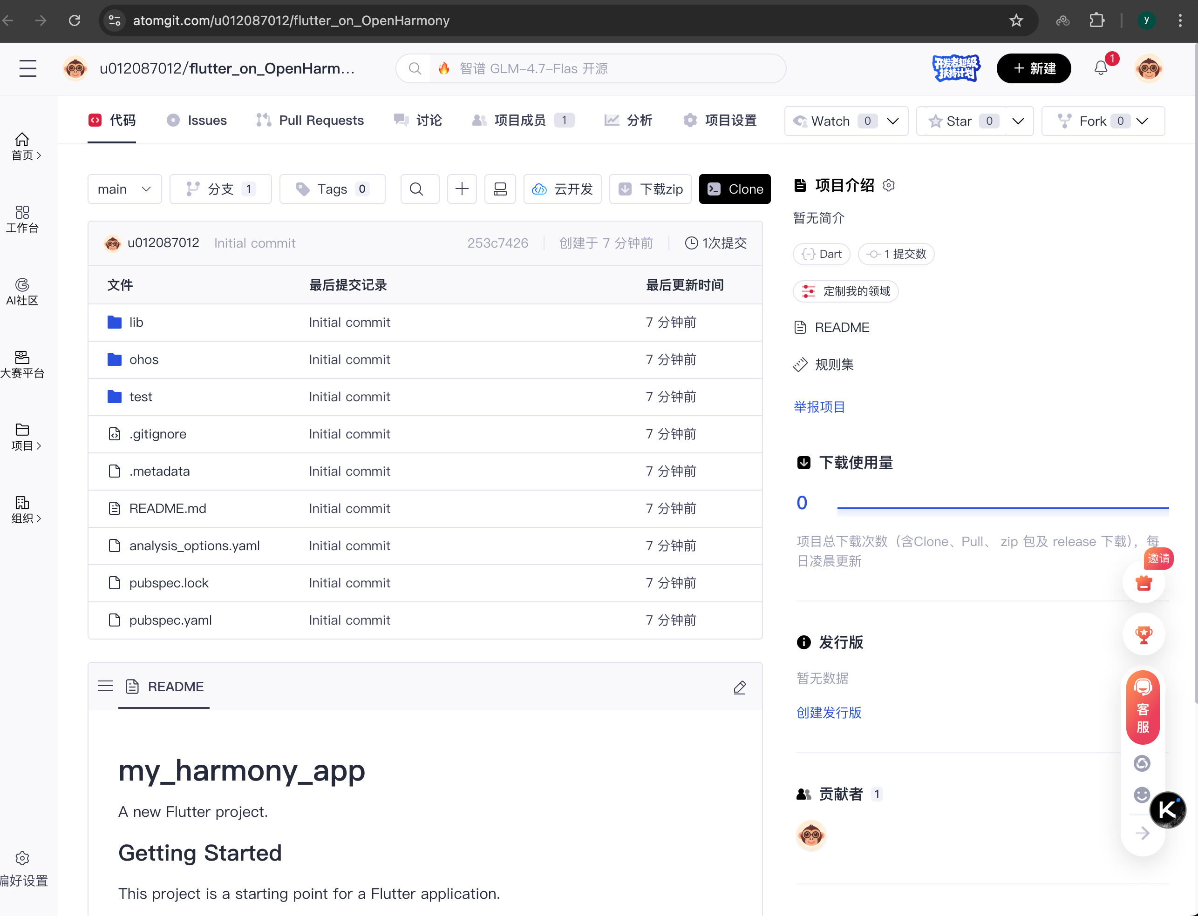Toggle Watch on this repository

(x=831, y=121)
